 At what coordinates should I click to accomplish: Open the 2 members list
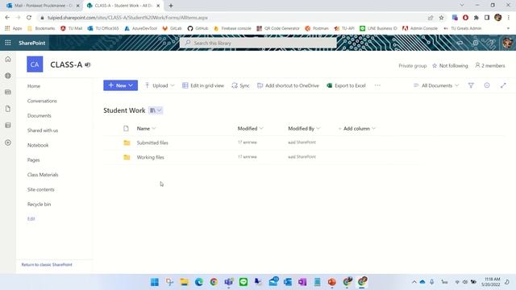490,66
